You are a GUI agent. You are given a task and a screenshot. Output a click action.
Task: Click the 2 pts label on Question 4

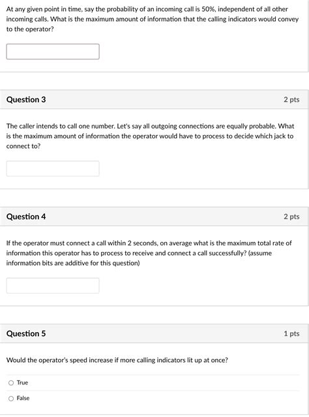pyautogui.click(x=291, y=217)
